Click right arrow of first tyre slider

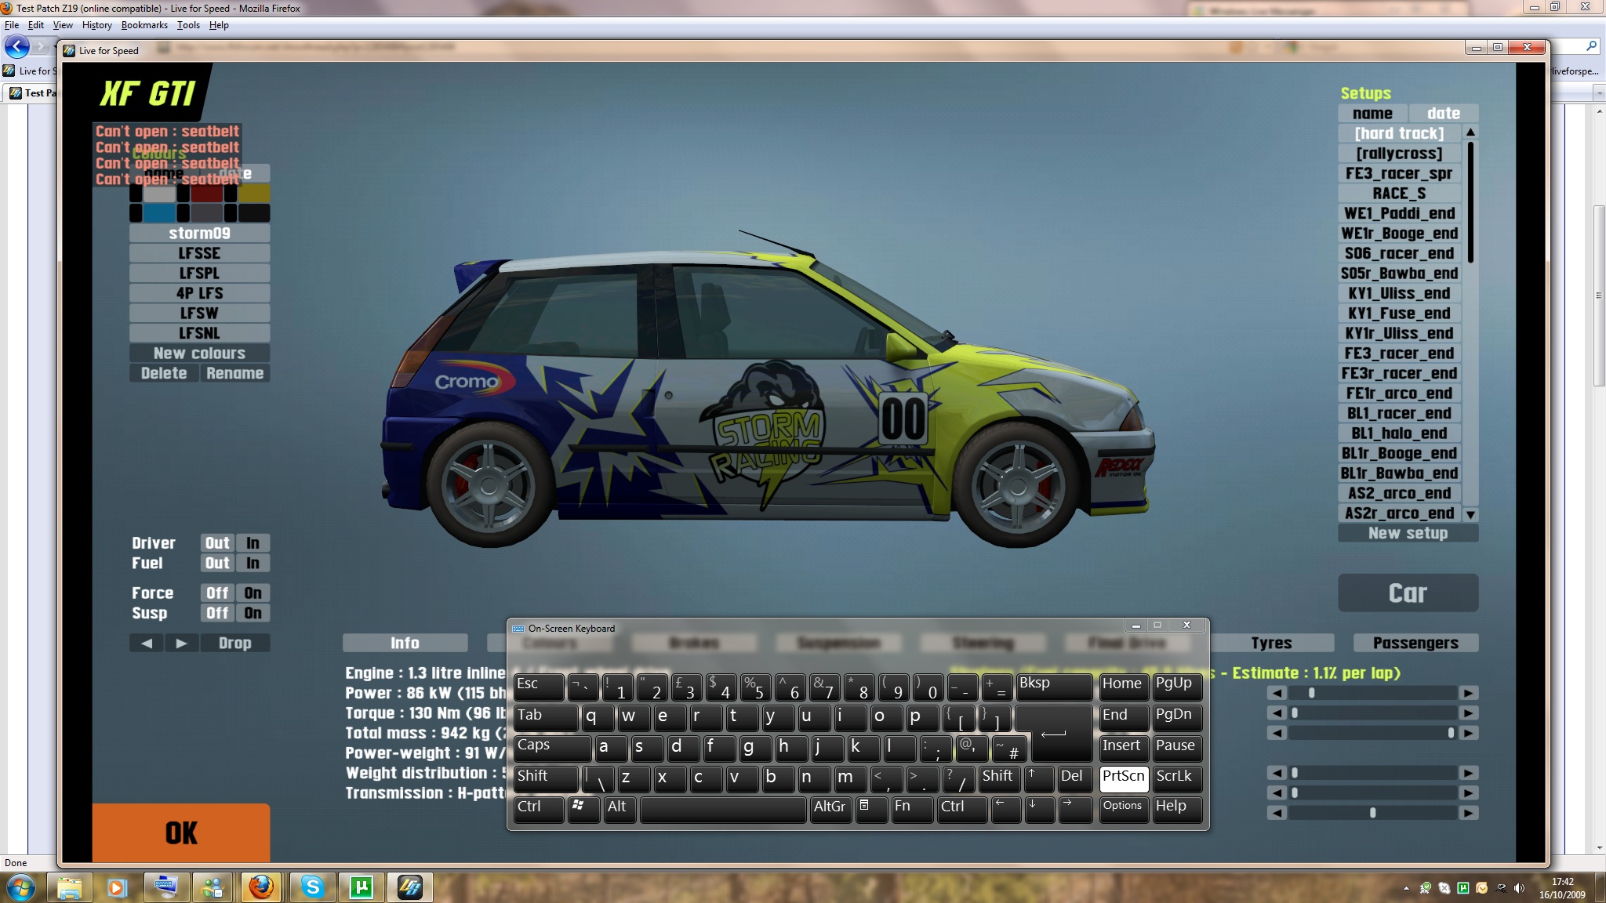1468,693
